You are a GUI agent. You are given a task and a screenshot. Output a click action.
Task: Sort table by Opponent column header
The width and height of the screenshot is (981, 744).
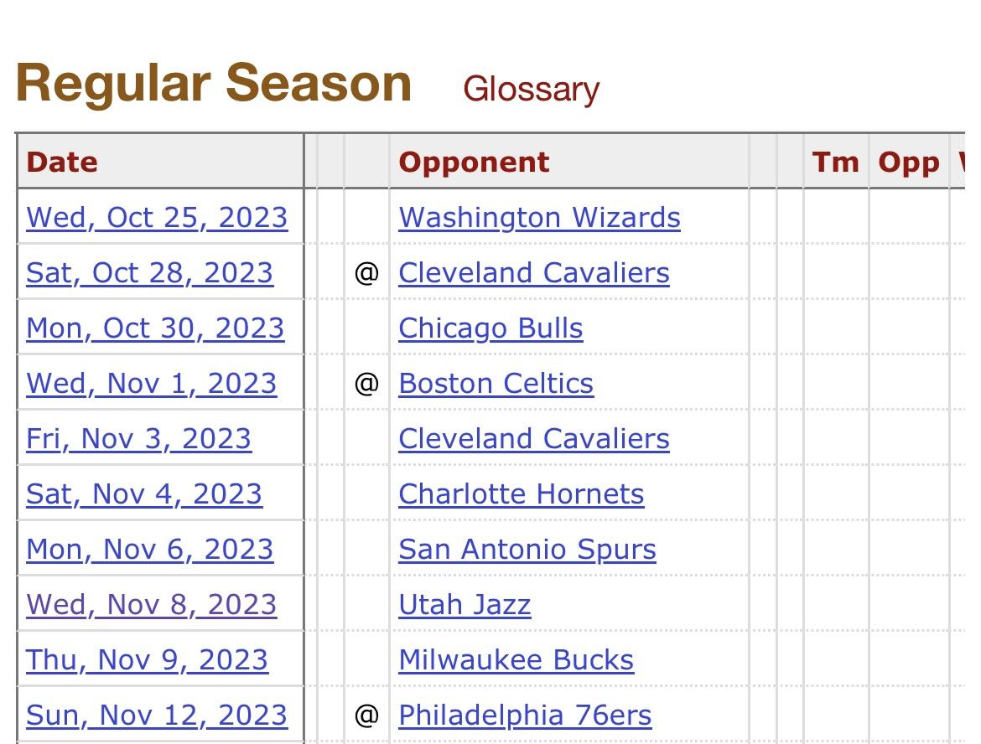[474, 162]
